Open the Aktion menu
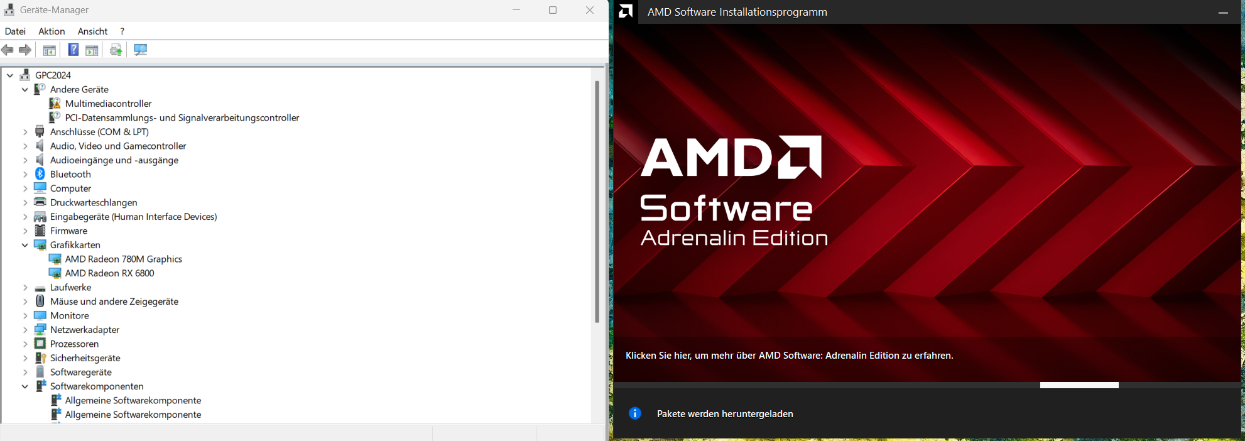The width and height of the screenshot is (1245, 441). (52, 31)
